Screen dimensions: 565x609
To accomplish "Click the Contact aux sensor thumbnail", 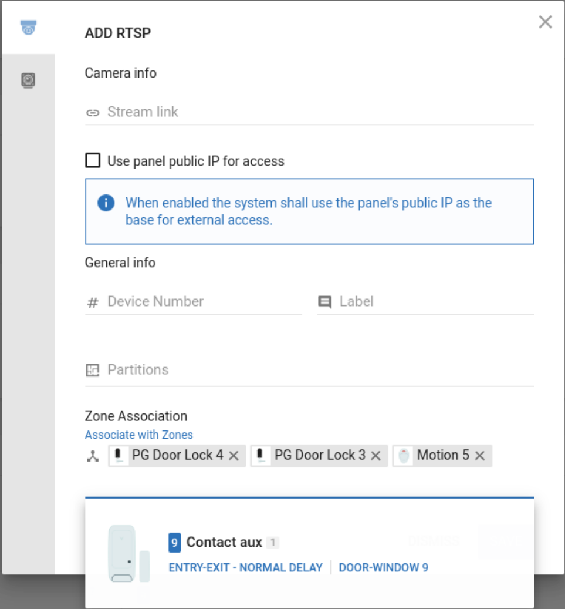I will coord(129,554).
